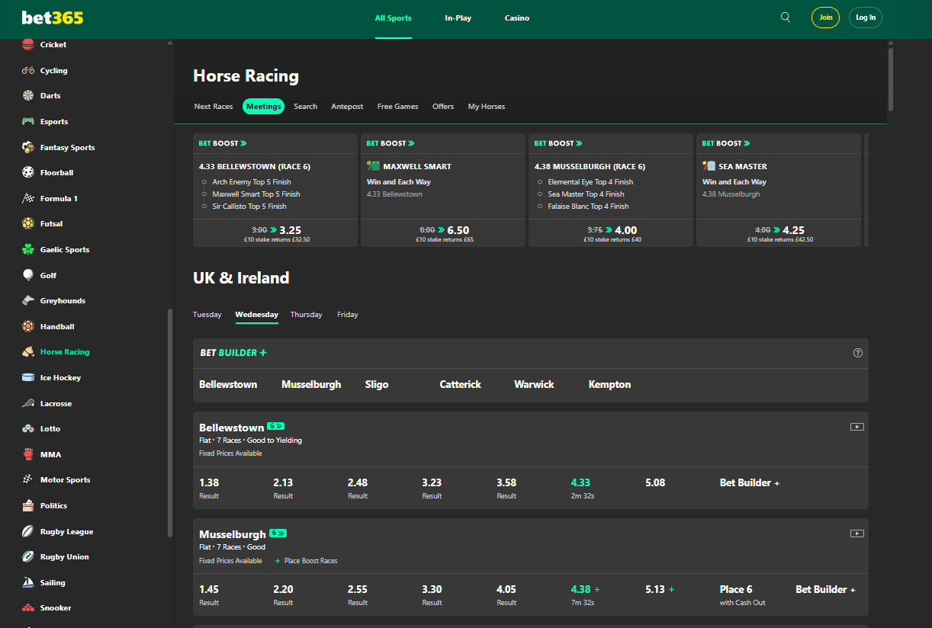Click the sports sidebar scrollbar thumb

pyautogui.click(x=170, y=423)
